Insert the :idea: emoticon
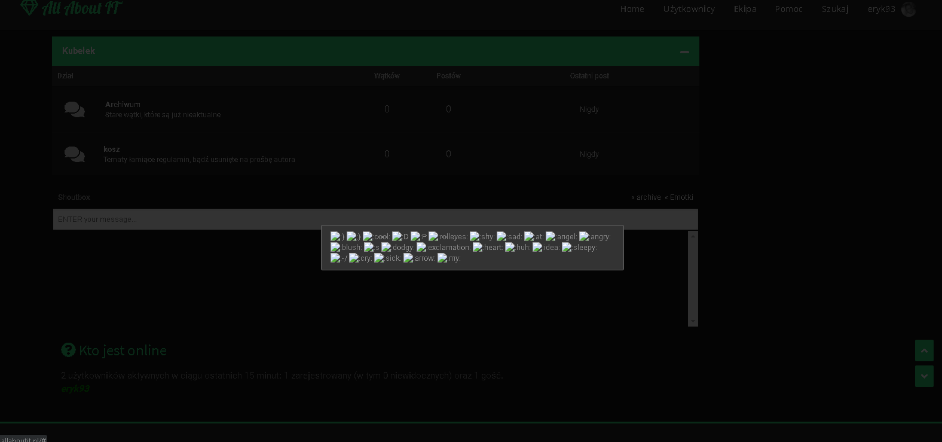This screenshot has height=442, width=942. pos(546,248)
